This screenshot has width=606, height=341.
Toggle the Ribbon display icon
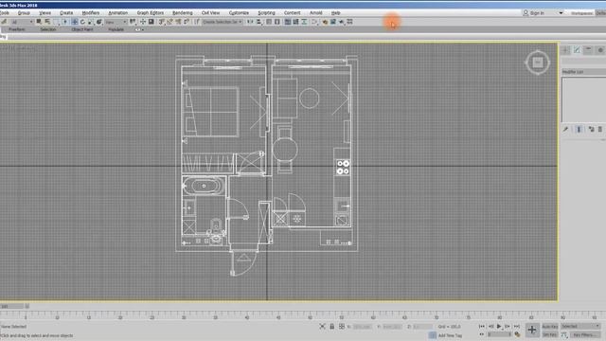coord(288,22)
